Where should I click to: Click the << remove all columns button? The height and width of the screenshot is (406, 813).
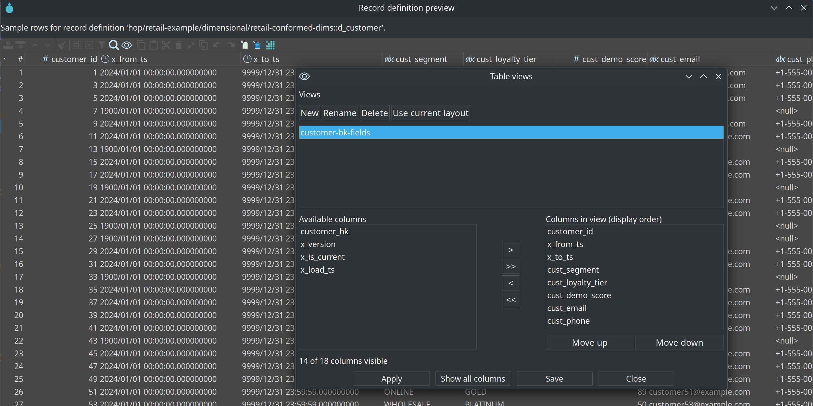point(511,299)
